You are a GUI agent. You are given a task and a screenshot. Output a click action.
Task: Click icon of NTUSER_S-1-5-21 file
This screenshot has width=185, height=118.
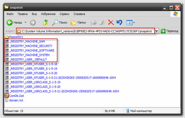coord(7,78)
